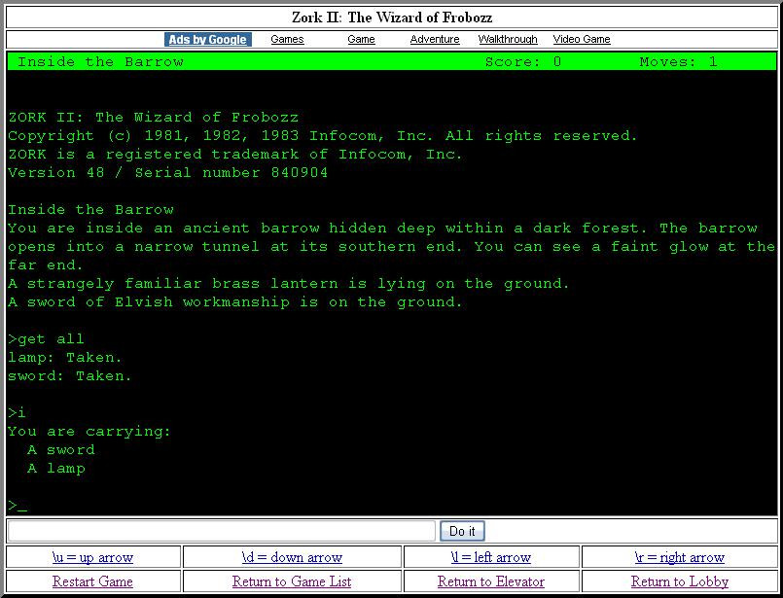783x598 pixels.
Task: Focus the command input field
Action: tap(222, 531)
